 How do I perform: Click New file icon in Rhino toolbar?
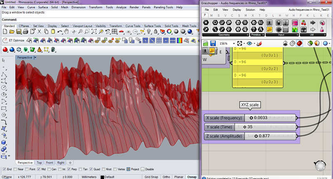click(x=5, y=32)
